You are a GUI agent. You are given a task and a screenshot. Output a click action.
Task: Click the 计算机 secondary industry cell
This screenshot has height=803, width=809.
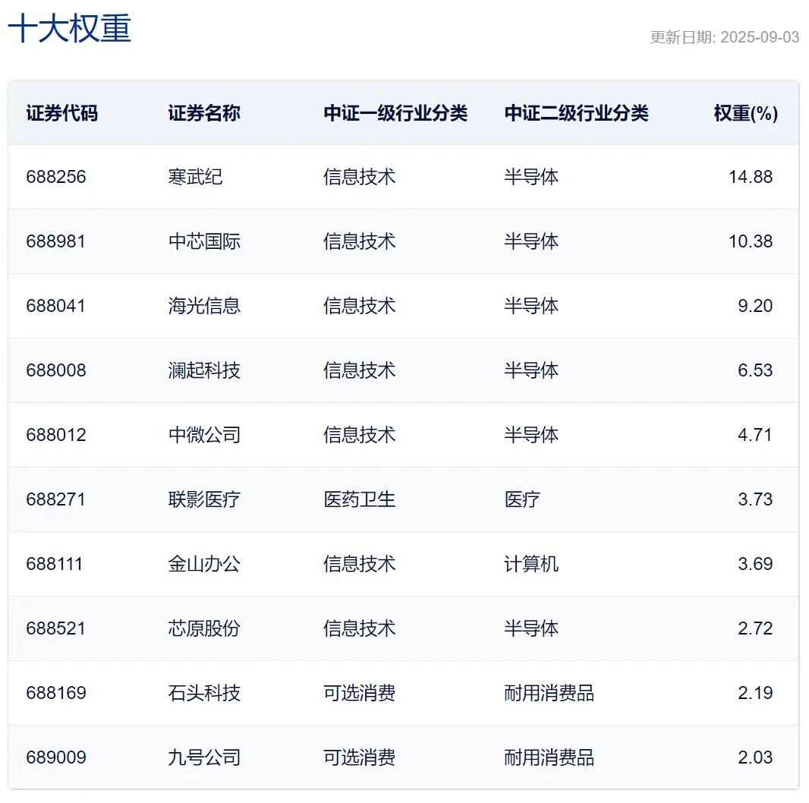[x=531, y=564]
